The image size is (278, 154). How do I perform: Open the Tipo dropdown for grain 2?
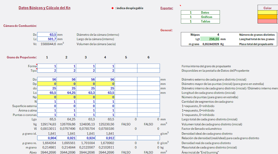(x=66, y=71)
